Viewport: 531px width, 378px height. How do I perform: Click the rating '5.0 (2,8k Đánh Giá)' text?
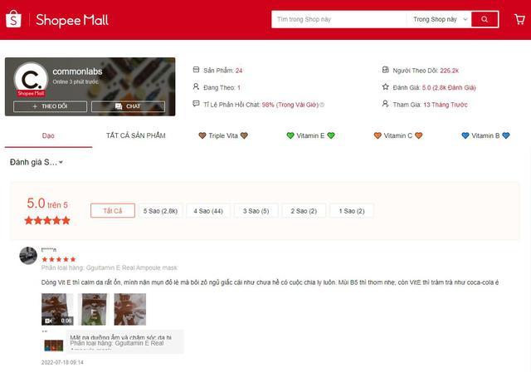point(449,87)
